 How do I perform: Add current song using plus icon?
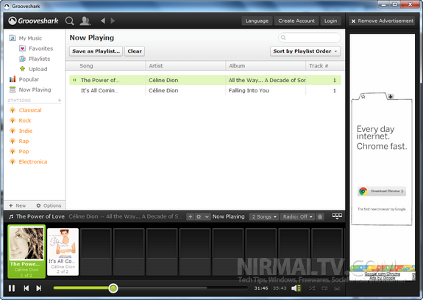pyautogui.click(x=191, y=216)
